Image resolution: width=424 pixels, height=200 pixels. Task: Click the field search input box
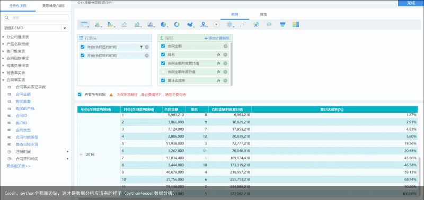coord(36,18)
